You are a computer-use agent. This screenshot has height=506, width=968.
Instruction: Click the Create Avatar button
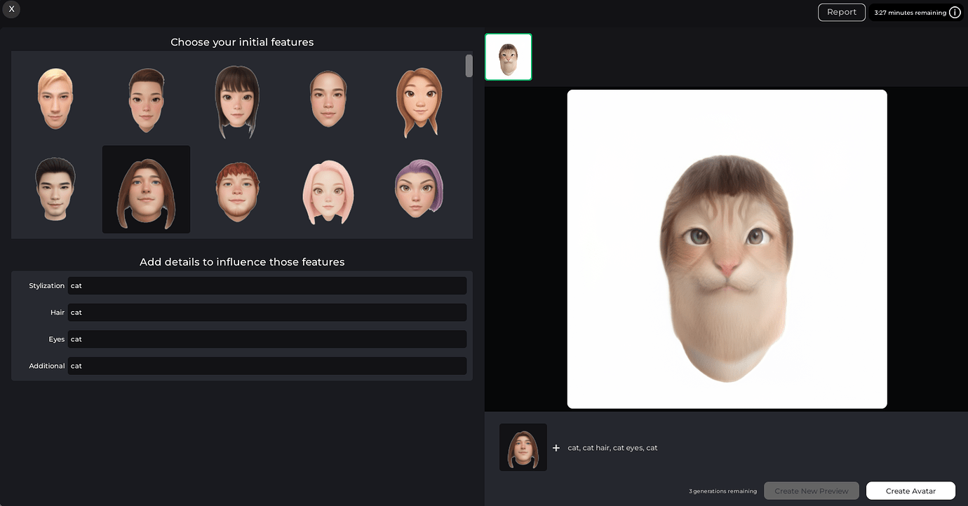point(910,491)
